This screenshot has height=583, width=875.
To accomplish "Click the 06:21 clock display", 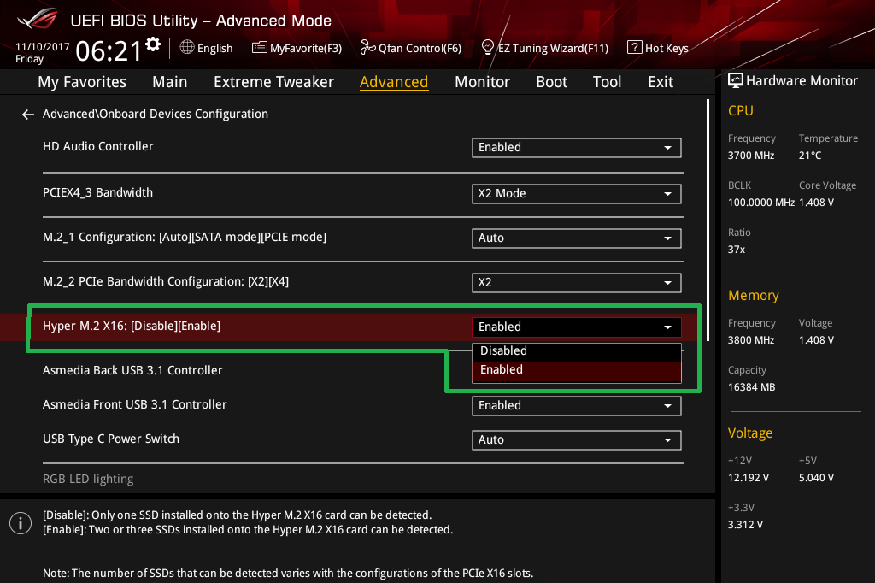I will pos(109,51).
